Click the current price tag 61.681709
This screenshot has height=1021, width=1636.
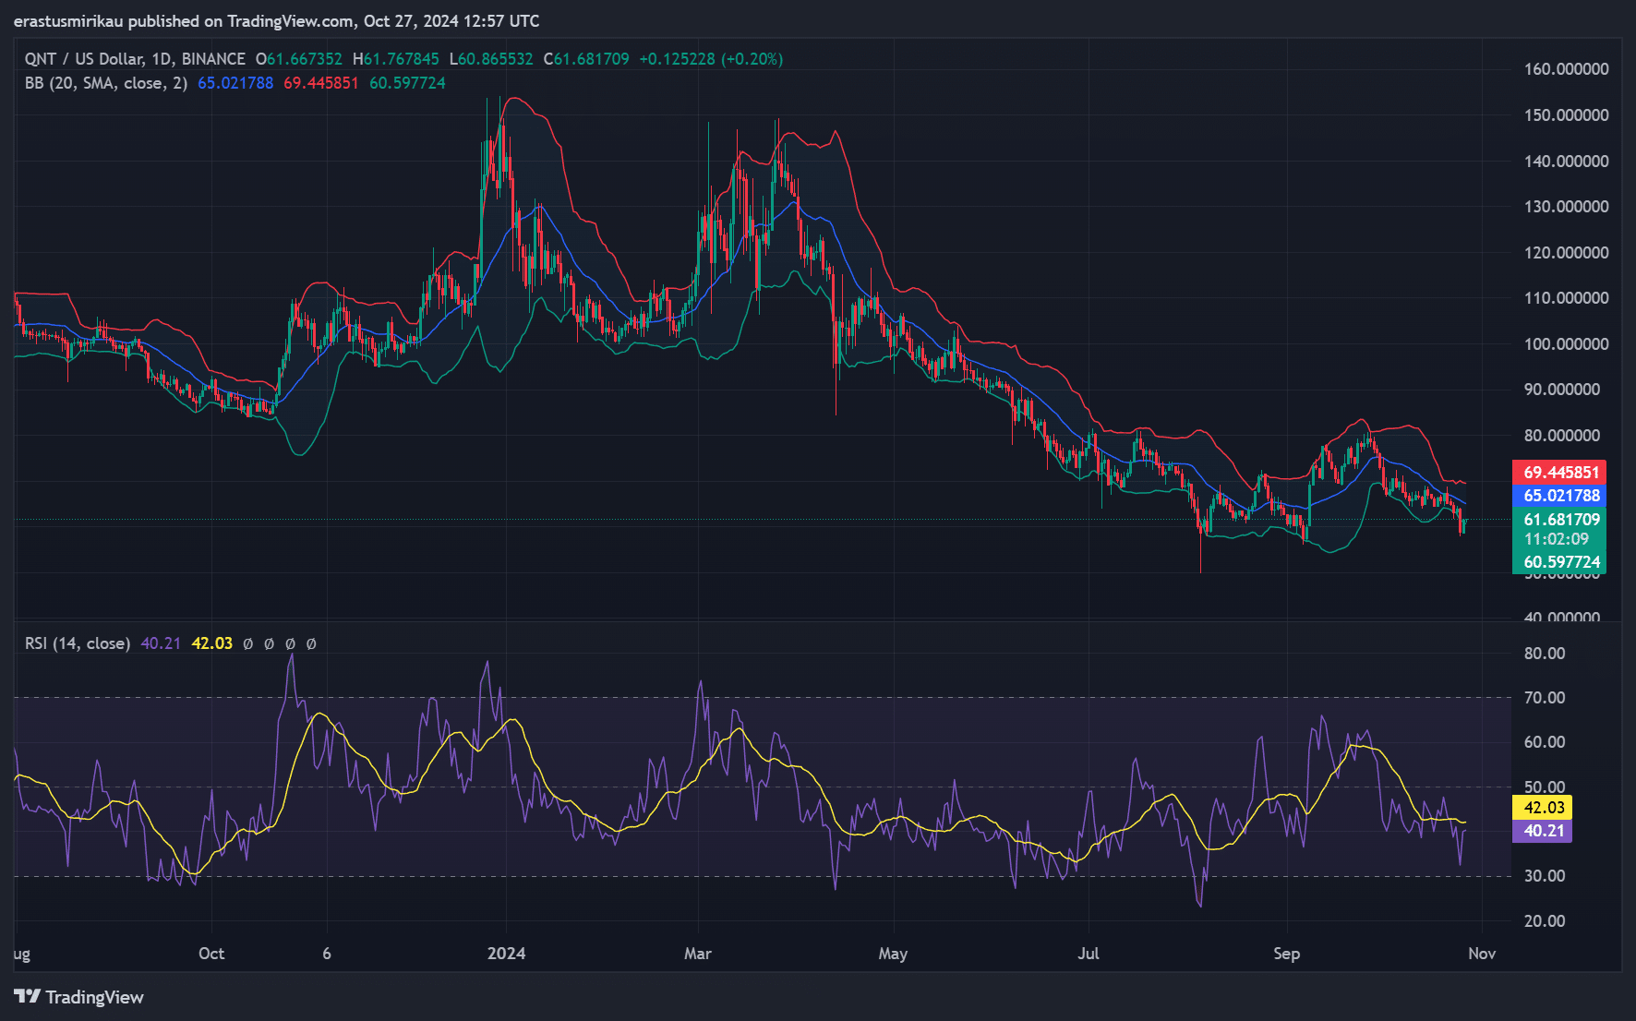(1559, 520)
